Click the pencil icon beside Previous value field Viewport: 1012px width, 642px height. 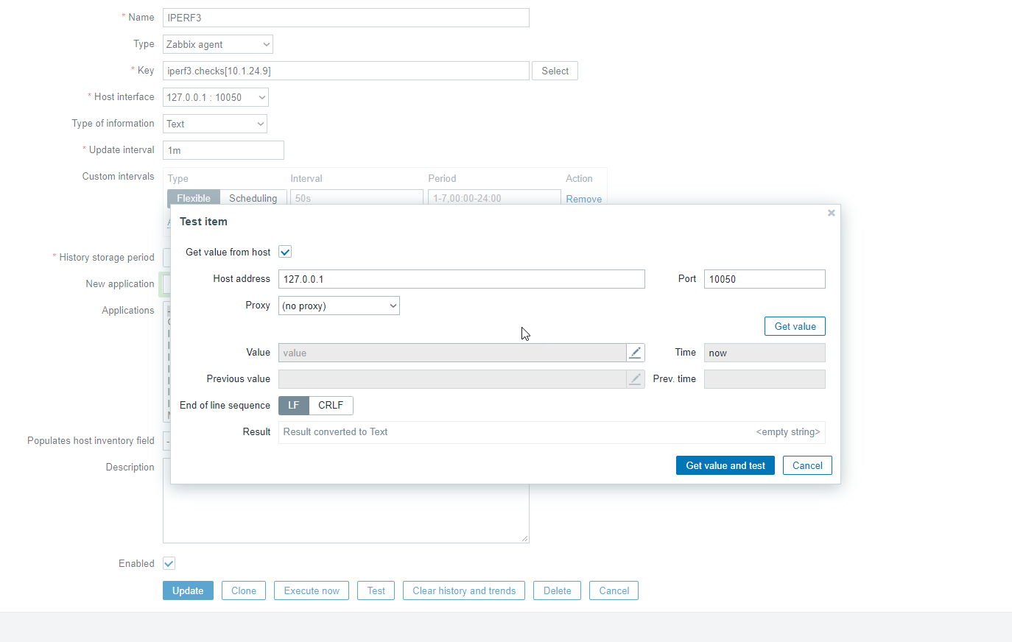[635, 379]
